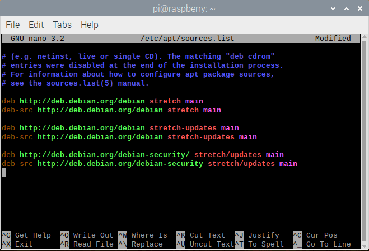Screen dimensions: 369x251
Task: Click the Get Help shortcut label
Action: 32,235
